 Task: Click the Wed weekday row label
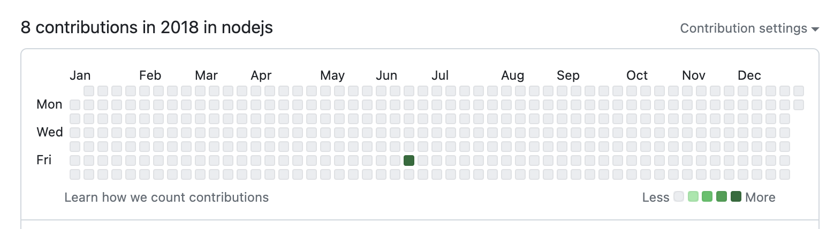click(x=50, y=132)
